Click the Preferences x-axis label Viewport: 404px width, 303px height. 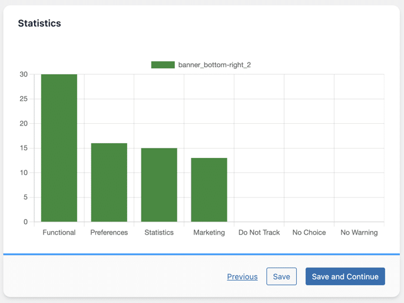tap(109, 232)
